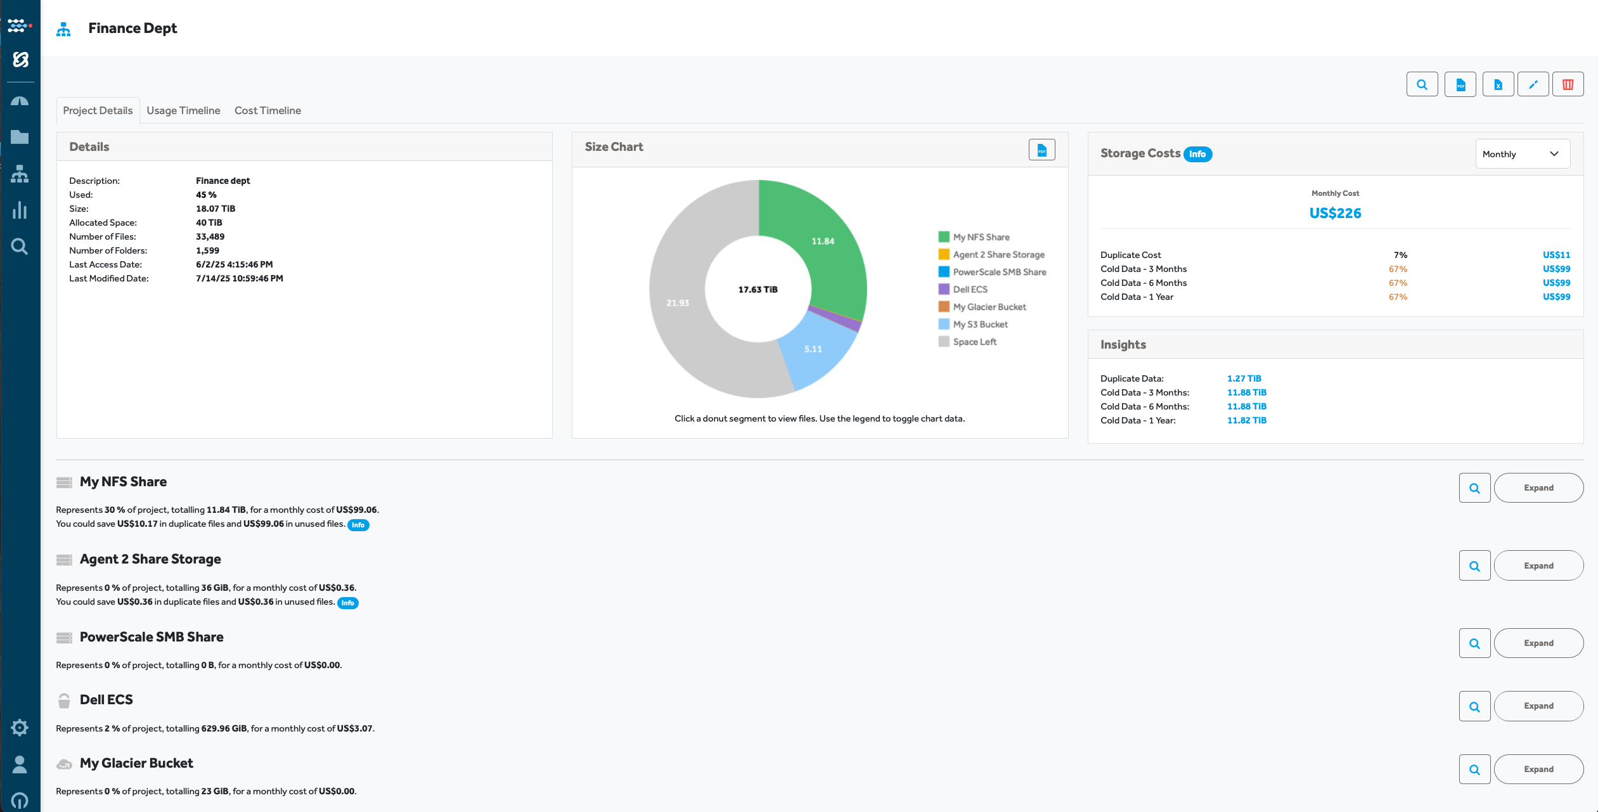Click the red delete project trash icon
This screenshot has height=812, width=1598.
(x=1568, y=84)
